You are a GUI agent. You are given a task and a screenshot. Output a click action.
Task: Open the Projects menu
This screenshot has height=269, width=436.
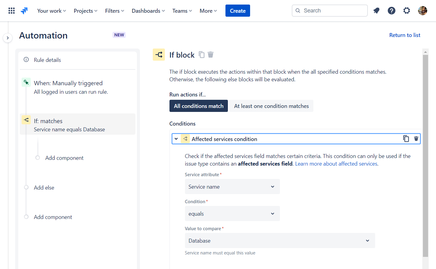click(x=85, y=11)
